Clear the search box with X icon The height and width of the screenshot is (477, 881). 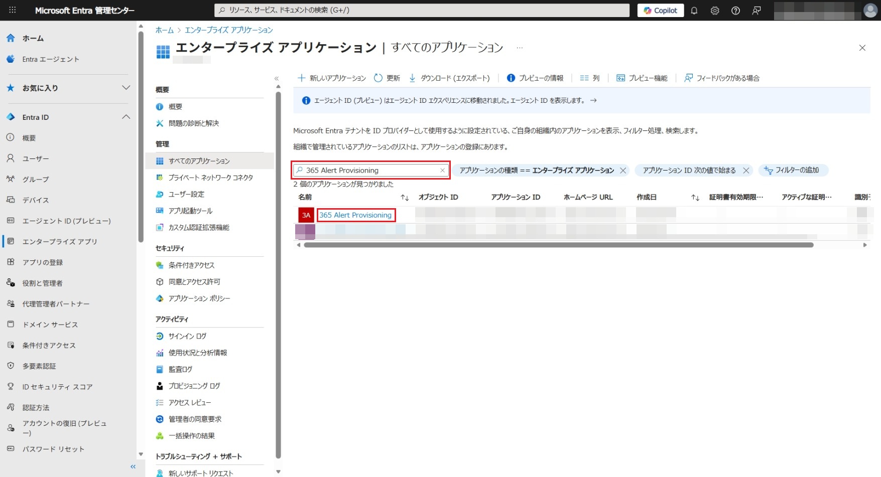click(442, 171)
